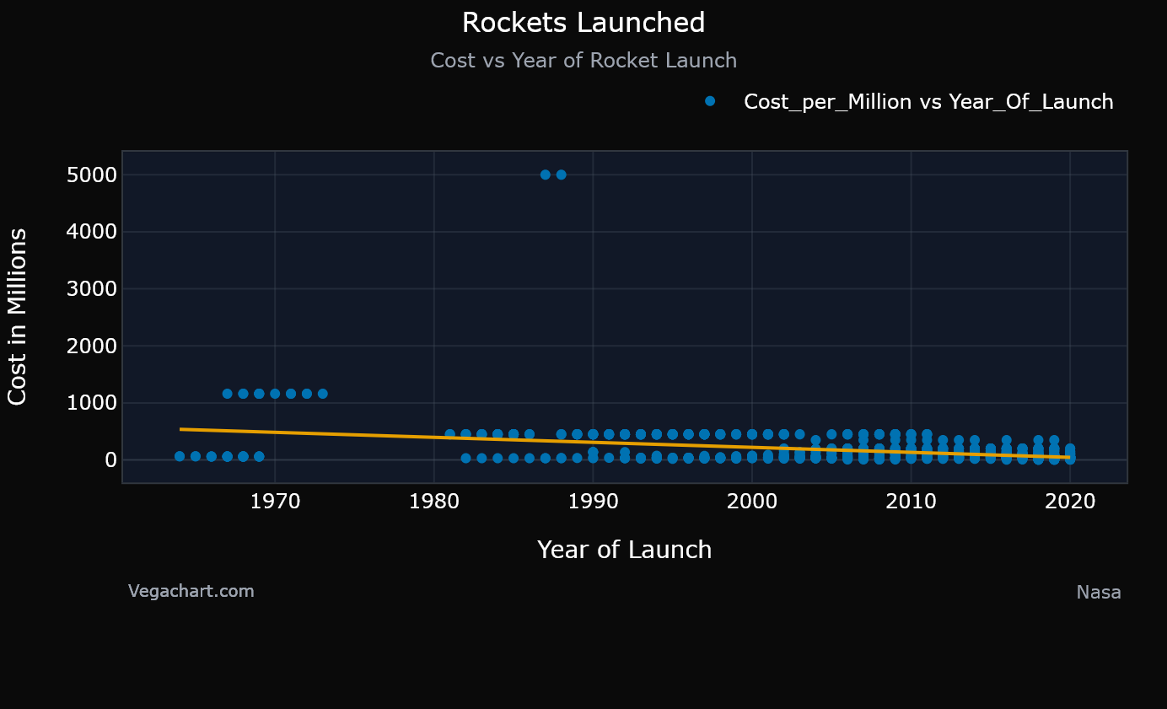The width and height of the screenshot is (1167, 709).
Task: Click the "Cost in Millions" y-axis title
Action: pos(18,317)
